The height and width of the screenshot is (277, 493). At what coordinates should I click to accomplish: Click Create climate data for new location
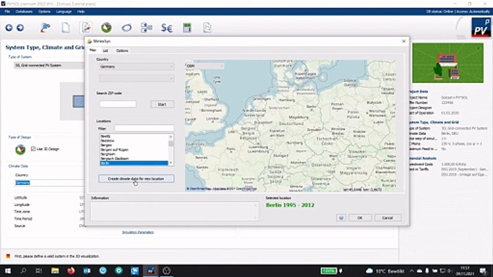(x=136, y=179)
